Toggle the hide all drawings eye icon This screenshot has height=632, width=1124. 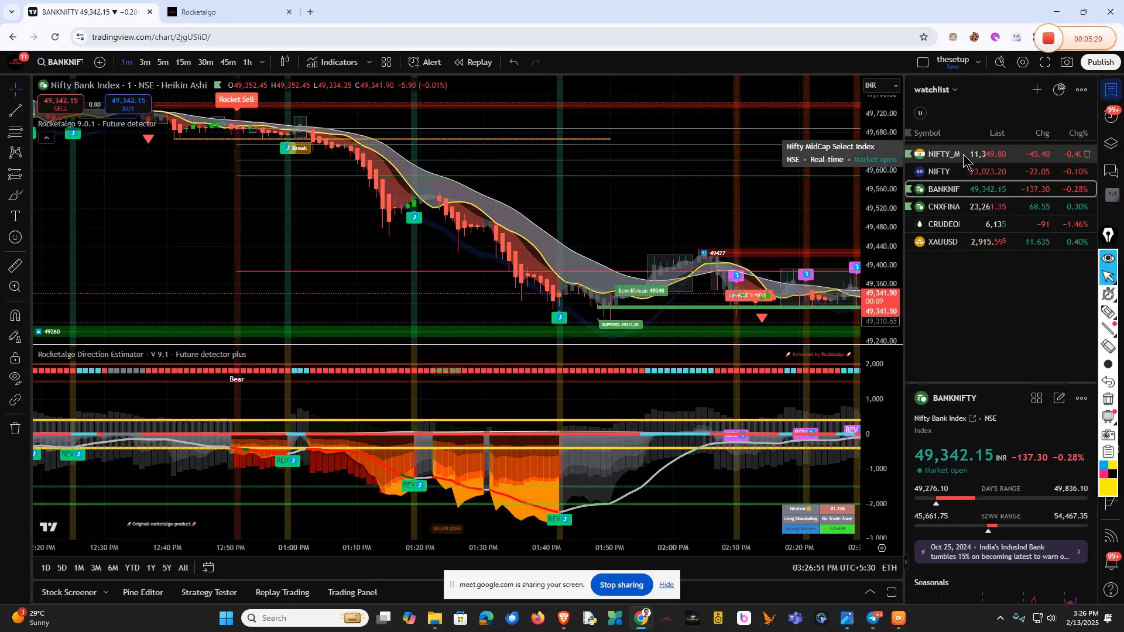click(x=15, y=379)
